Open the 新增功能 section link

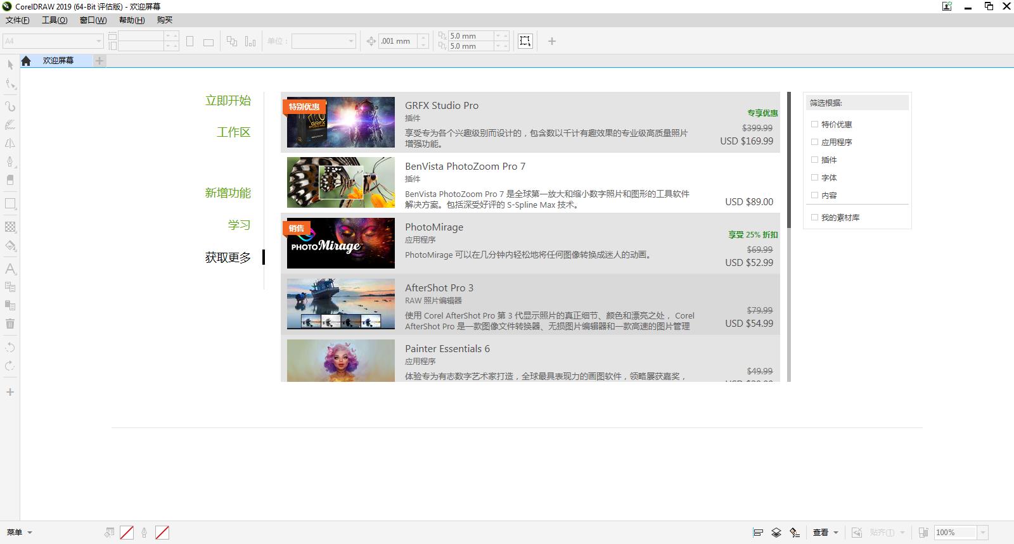point(228,193)
